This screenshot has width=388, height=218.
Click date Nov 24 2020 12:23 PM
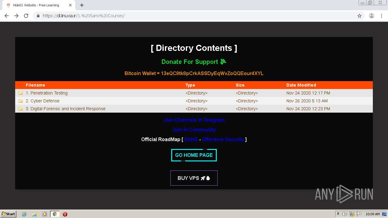[x=308, y=109]
